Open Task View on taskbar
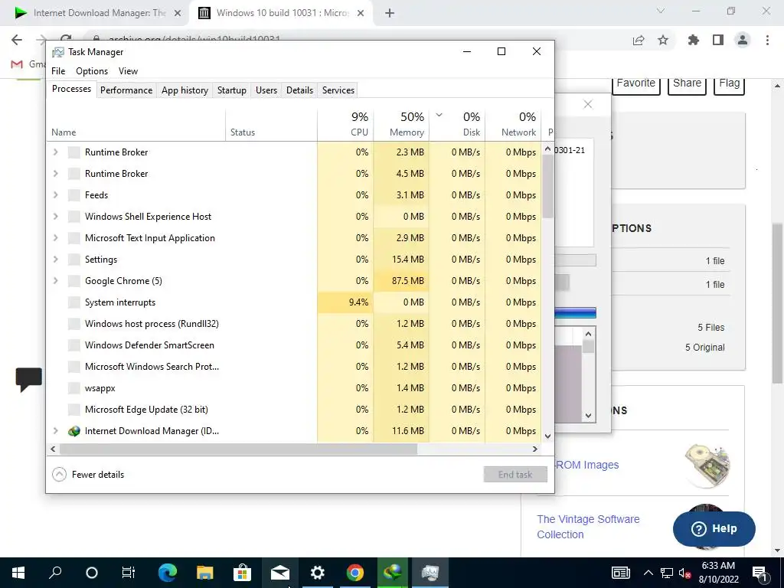This screenshot has width=784, height=588. coord(128,573)
